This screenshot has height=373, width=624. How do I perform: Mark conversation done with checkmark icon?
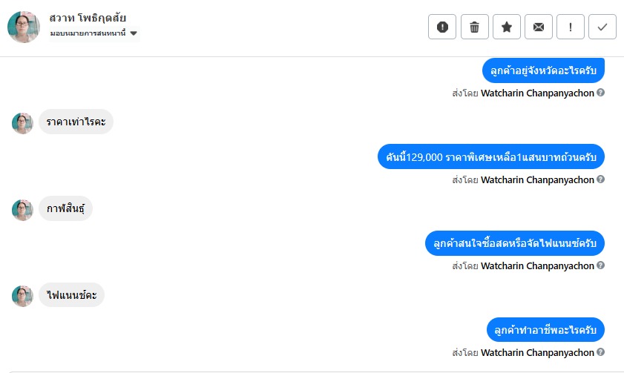[602, 27]
